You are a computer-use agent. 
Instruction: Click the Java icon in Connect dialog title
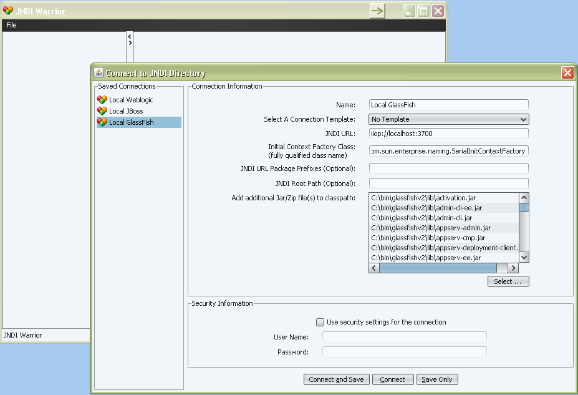99,73
